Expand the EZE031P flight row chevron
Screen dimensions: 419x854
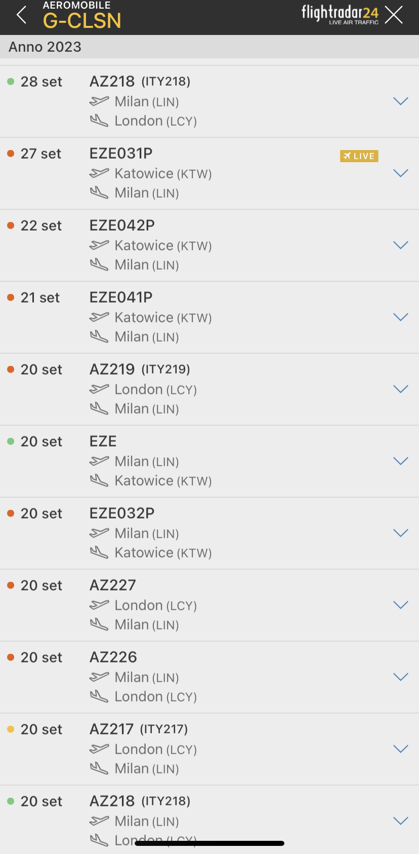point(400,173)
